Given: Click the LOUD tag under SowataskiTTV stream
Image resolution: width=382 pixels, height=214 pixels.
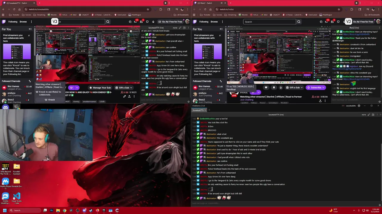Looking at the screenshot, I should pos(102,102).
